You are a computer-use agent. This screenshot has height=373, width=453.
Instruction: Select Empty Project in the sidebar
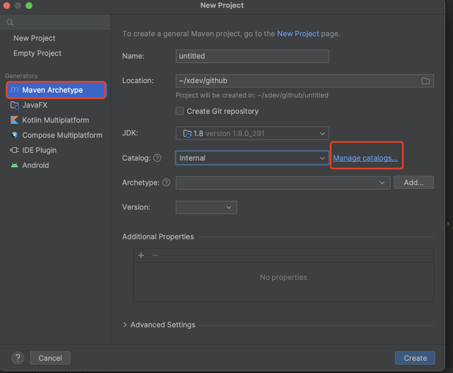37,53
